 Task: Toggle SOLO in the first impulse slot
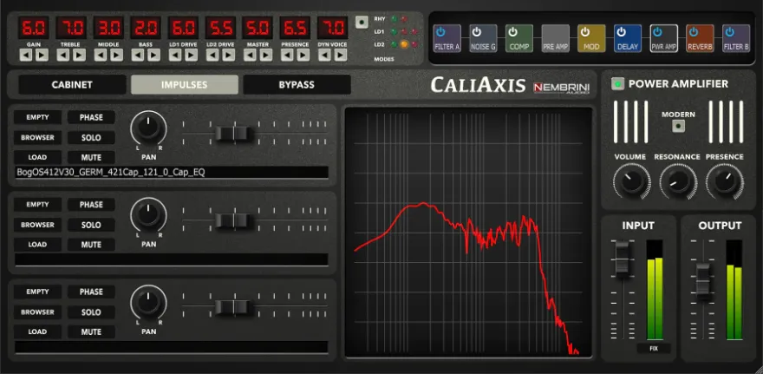pos(91,137)
